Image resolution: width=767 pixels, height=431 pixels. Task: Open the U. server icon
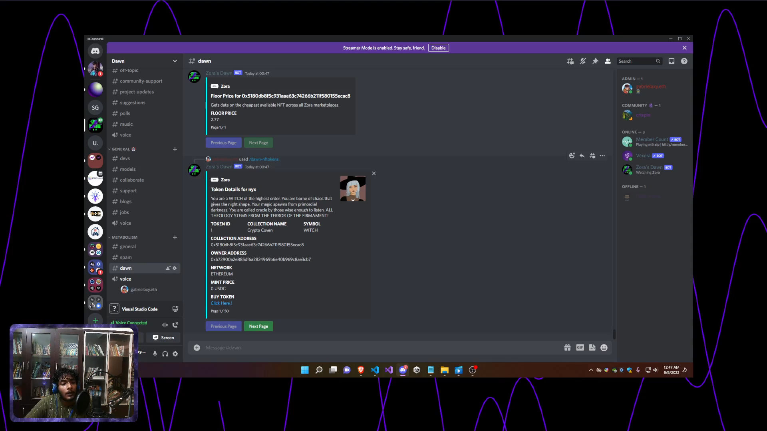pyautogui.click(x=95, y=143)
